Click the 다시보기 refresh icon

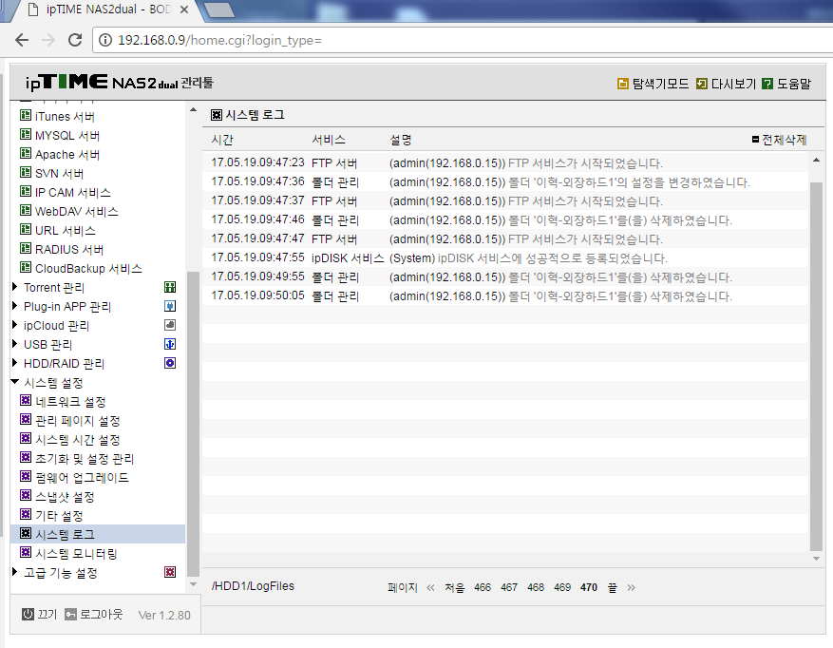point(702,84)
